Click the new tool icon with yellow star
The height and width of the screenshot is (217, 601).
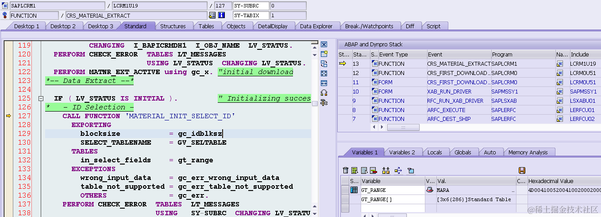324,54
